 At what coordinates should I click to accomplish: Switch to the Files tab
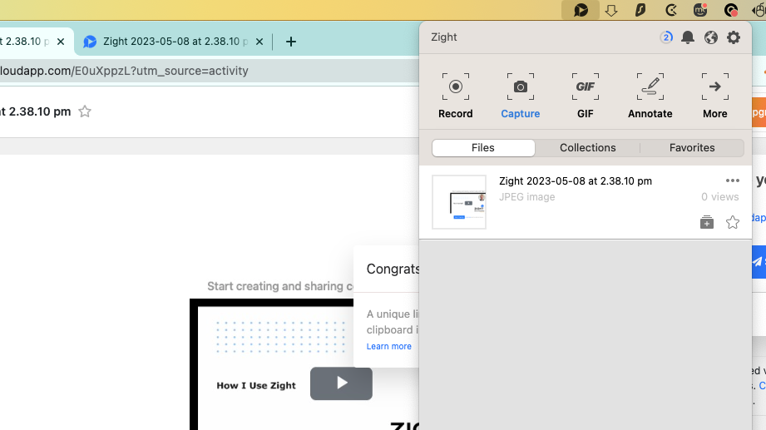click(x=483, y=147)
